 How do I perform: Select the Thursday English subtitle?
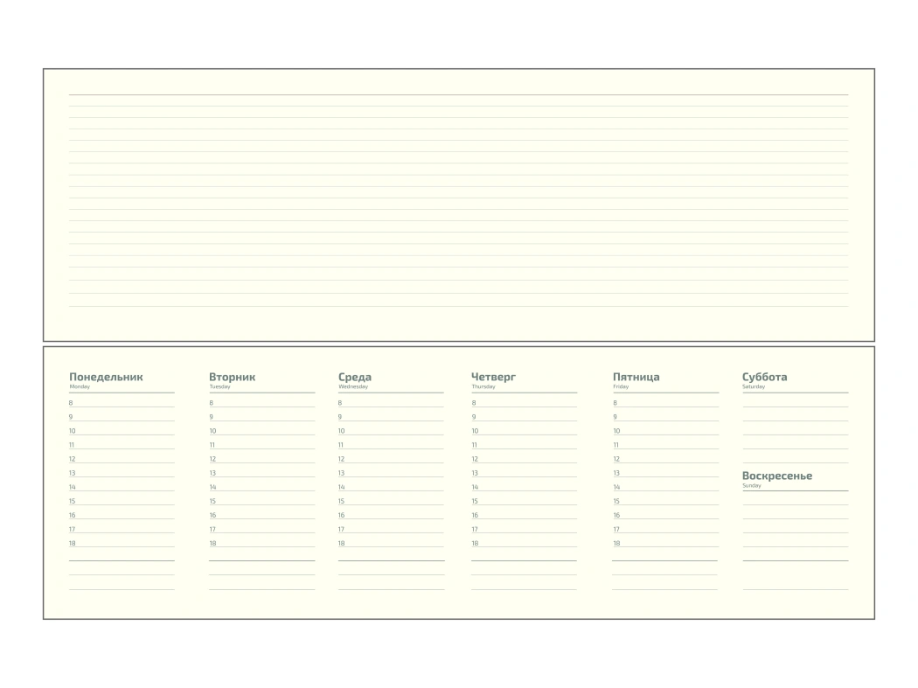pos(483,386)
